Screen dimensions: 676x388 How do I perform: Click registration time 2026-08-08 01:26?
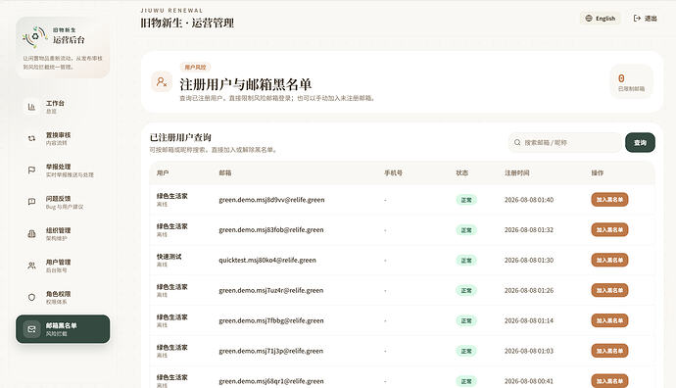pos(529,290)
